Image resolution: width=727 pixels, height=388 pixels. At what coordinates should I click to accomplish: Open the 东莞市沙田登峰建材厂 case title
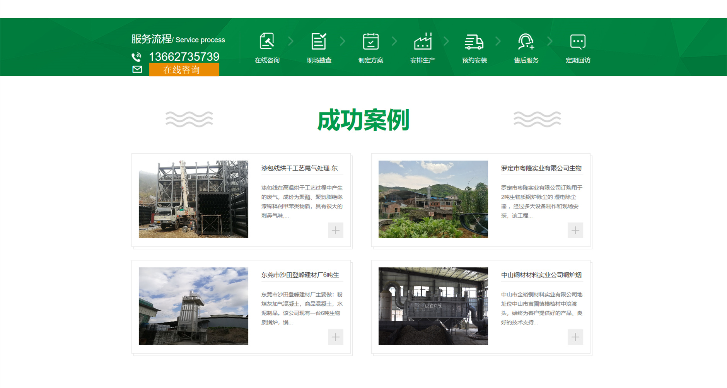tap(300, 275)
